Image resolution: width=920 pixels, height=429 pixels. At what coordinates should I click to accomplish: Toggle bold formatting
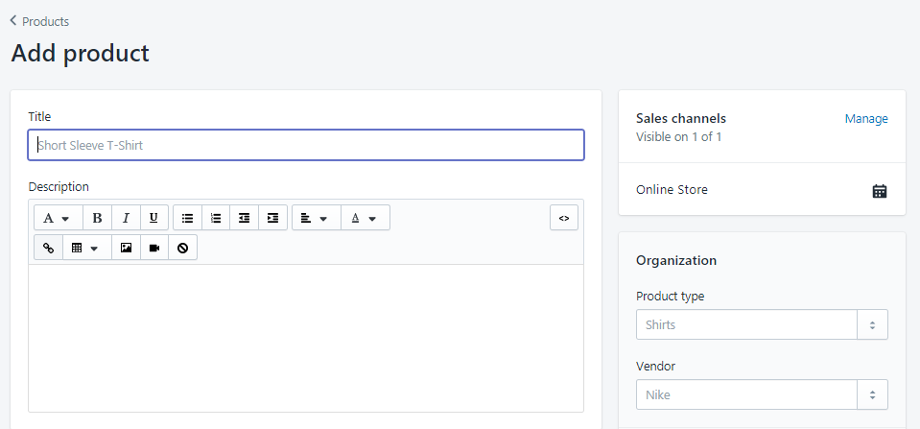coord(98,218)
